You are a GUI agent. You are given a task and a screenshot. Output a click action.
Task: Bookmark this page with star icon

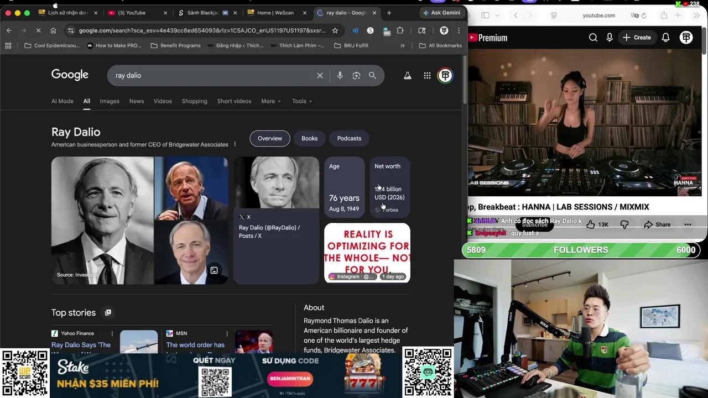point(335,30)
